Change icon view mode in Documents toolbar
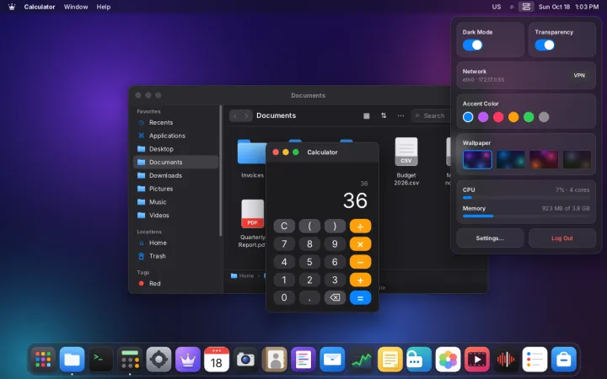This screenshot has width=607, height=379. (366, 115)
